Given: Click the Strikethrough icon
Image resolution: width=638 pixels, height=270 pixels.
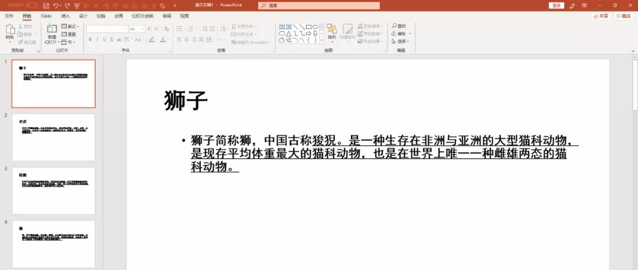Looking at the screenshot, I should [x=119, y=40].
